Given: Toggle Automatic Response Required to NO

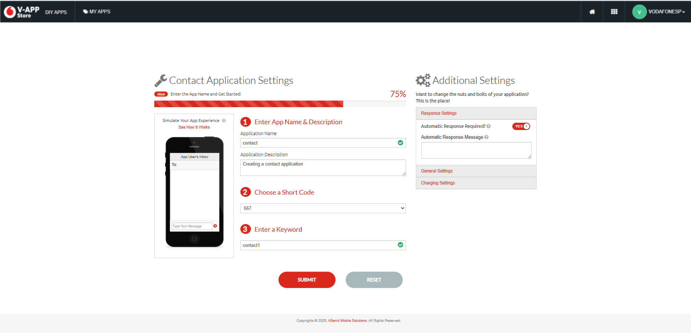Looking at the screenshot, I should 521,126.
